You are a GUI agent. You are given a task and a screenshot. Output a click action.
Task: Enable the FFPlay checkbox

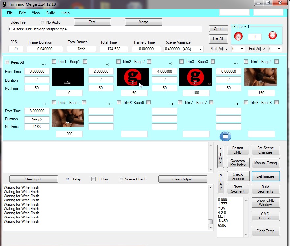point(93,179)
